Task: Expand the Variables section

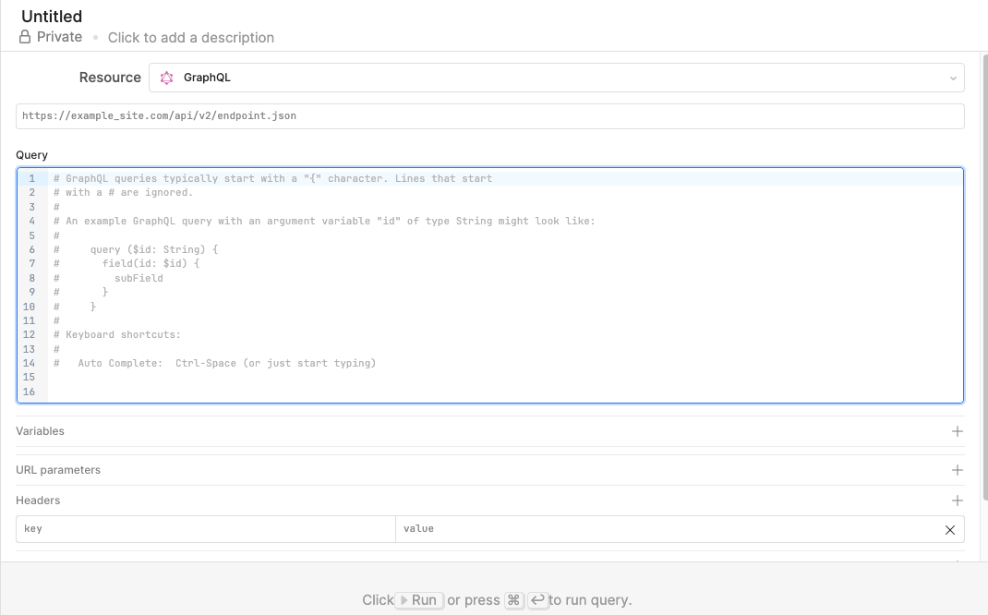Action: (x=489, y=431)
